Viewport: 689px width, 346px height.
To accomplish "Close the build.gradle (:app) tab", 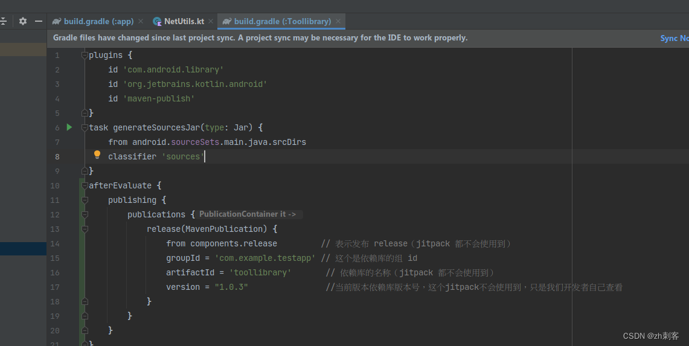I will pos(141,21).
